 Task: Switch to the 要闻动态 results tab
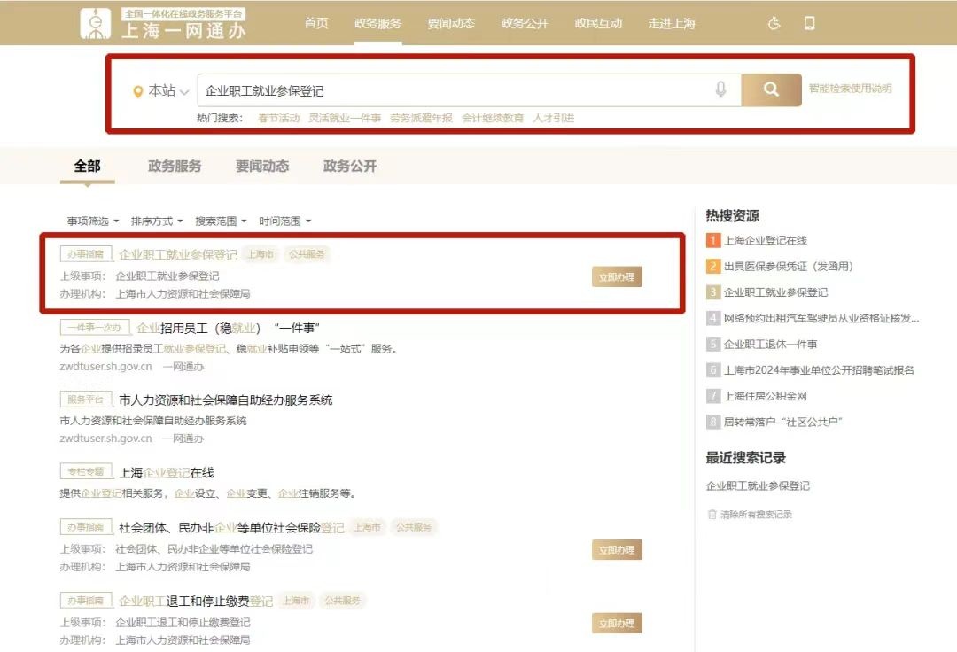[262, 167]
